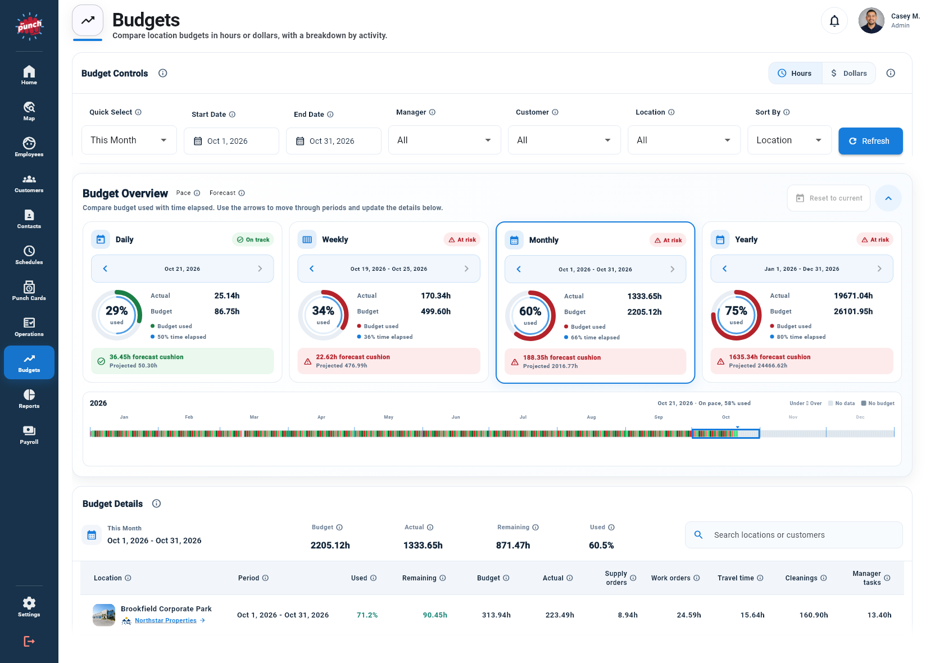Click Reset to current button

pos(829,198)
